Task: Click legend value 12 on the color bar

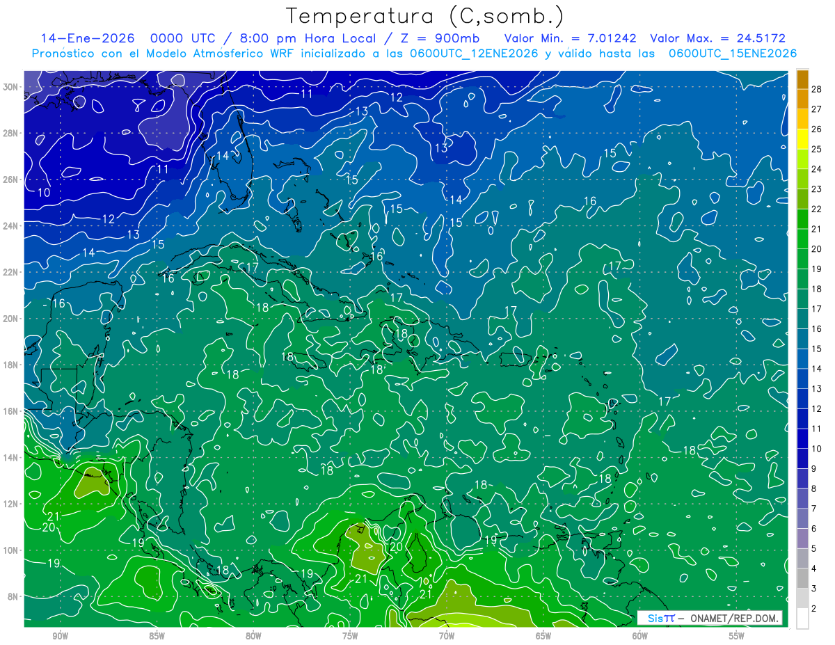Action: (x=817, y=408)
